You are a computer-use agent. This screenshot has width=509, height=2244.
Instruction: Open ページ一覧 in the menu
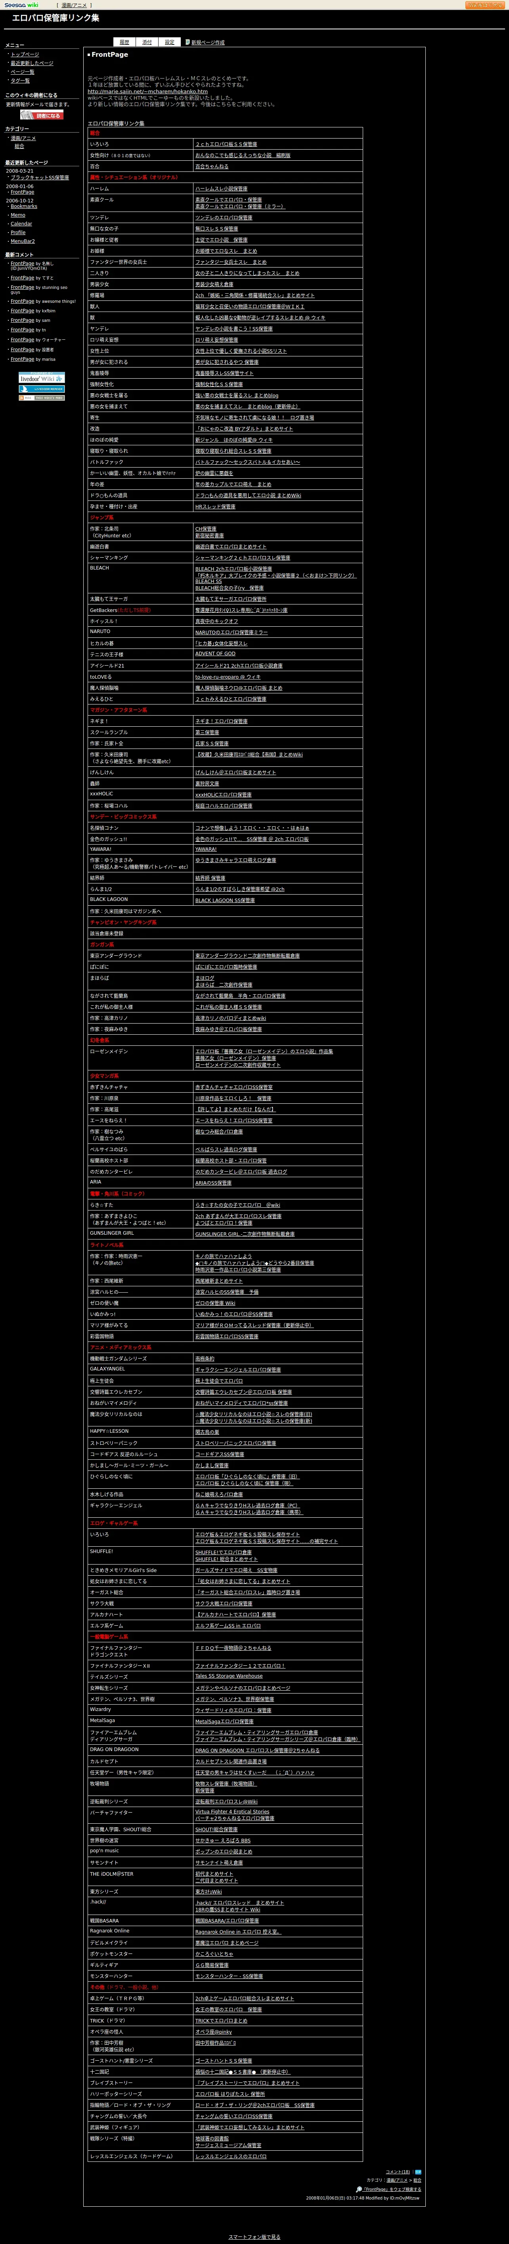(23, 71)
